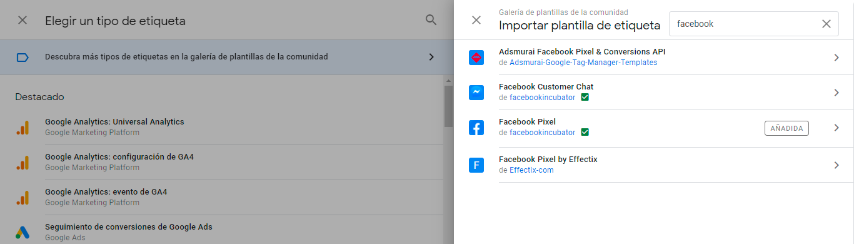The image size is (854, 244).
Task: Open the Facebook Pixel template
Action: point(527,121)
